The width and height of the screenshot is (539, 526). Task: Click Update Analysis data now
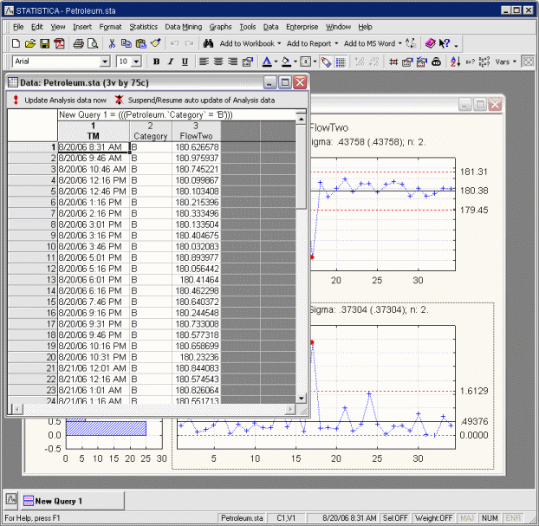(61, 101)
